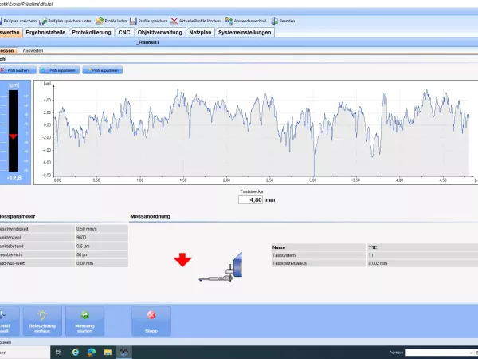Click the Prüfplan speichern toolbar icon
Viewport: 478px width, 359px height.
point(5,21)
